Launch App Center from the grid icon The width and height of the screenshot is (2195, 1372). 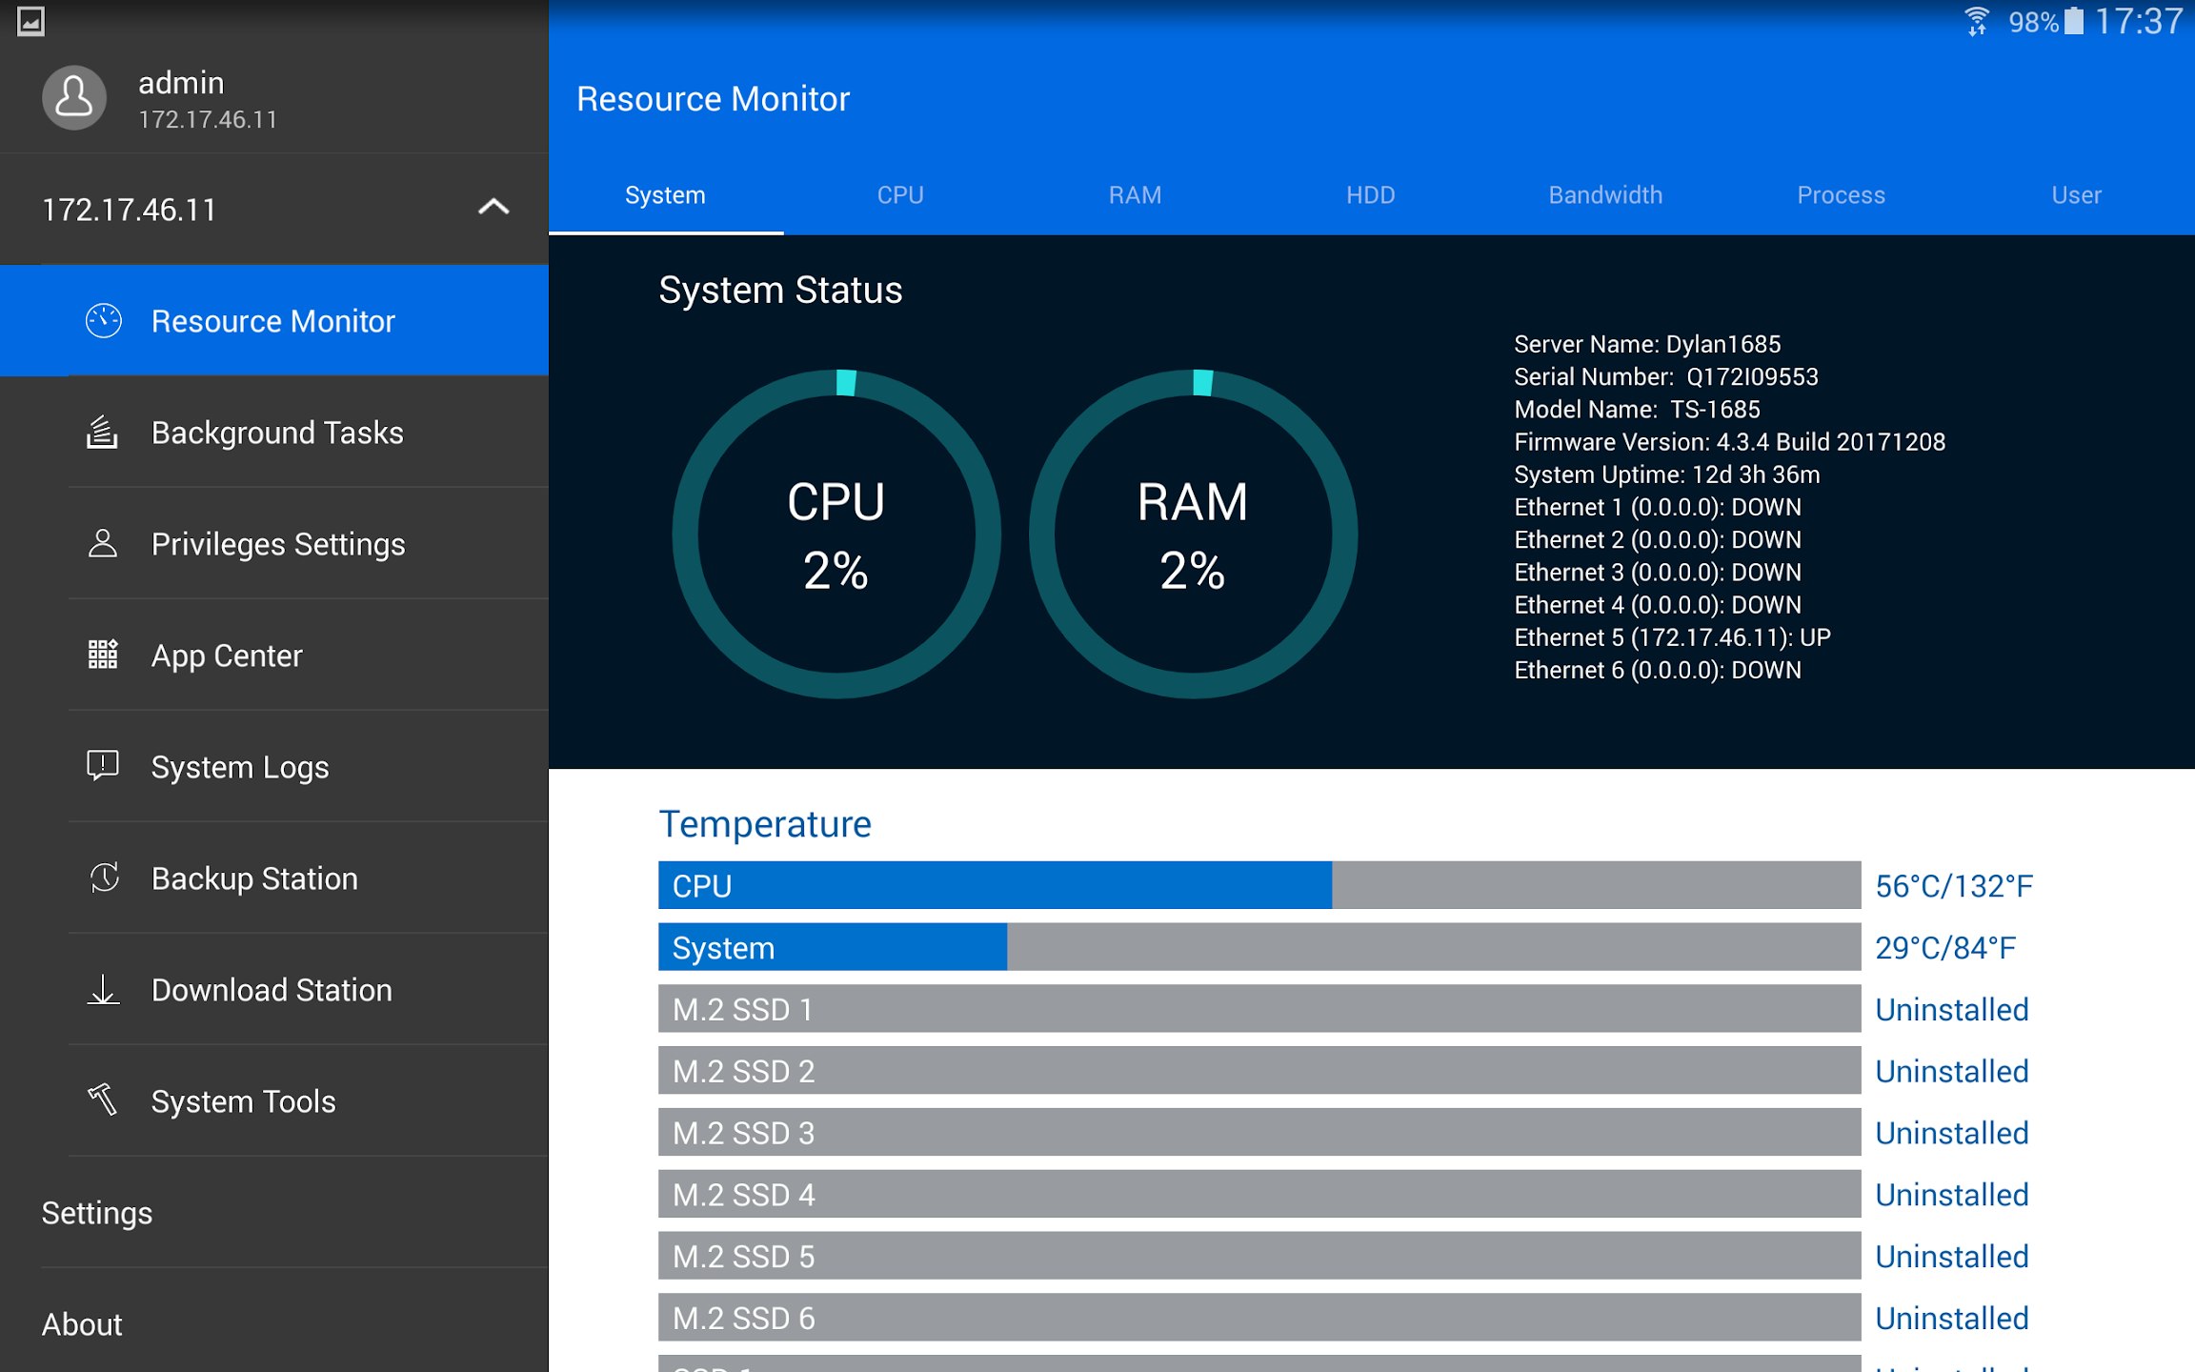coord(102,655)
